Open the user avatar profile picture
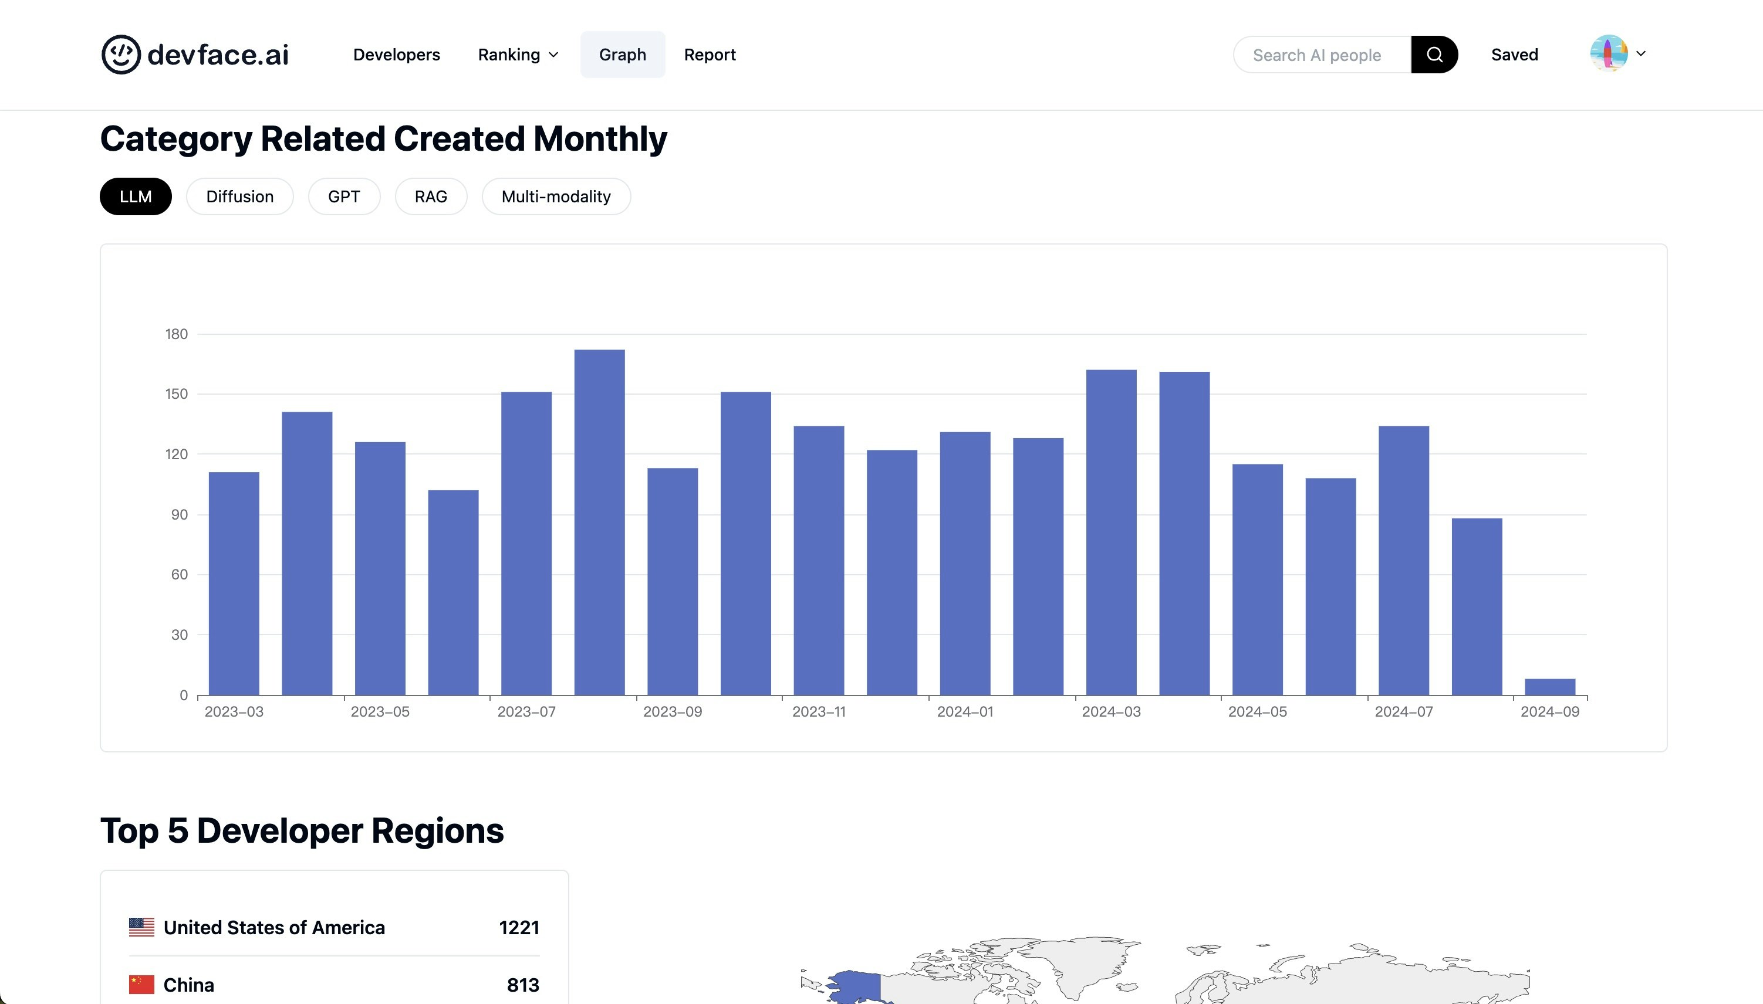Viewport: 1763px width, 1004px height. [x=1609, y=54]
